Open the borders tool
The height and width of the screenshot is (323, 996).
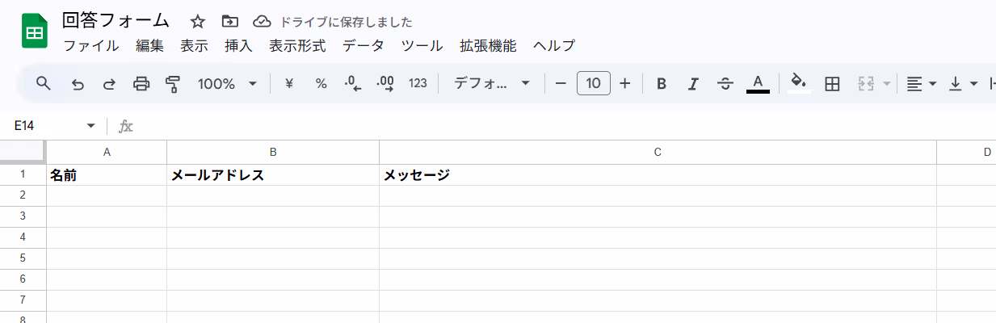point(832,83)
